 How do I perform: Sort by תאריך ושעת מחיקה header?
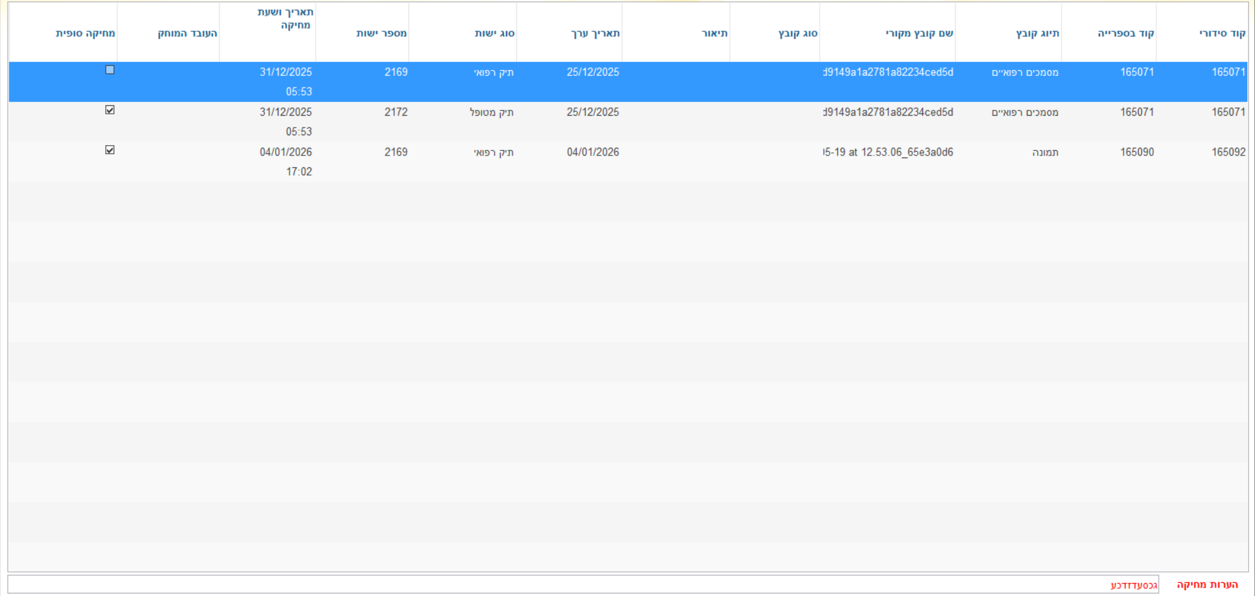pos(285,19)
